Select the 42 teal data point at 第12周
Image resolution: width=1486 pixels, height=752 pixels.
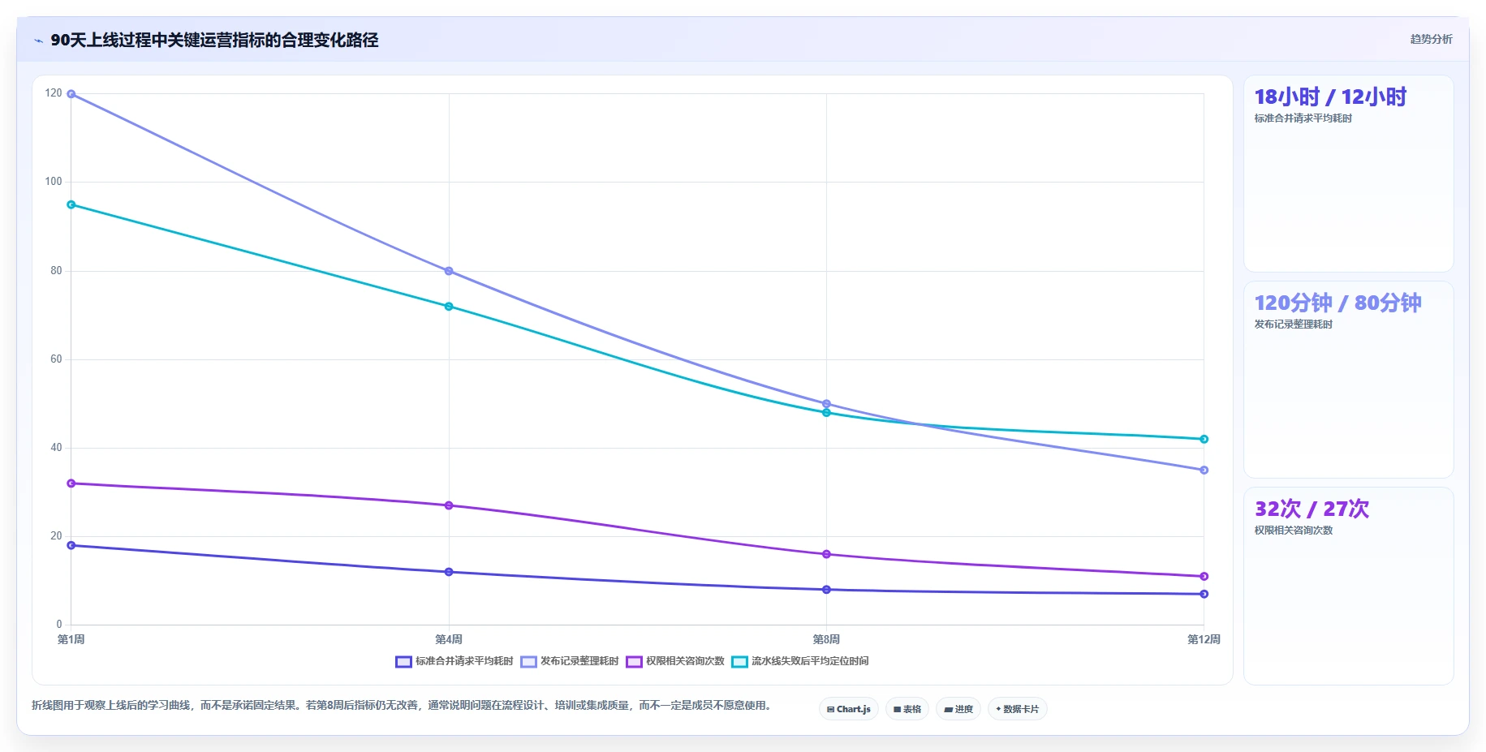click(1204, 439)
